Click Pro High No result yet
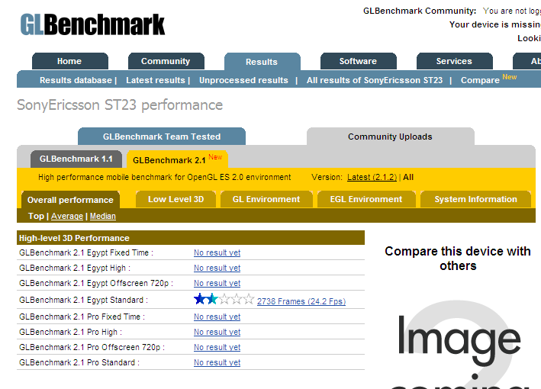The height and width of the screenshot is (389, 541). coord(217,332)
